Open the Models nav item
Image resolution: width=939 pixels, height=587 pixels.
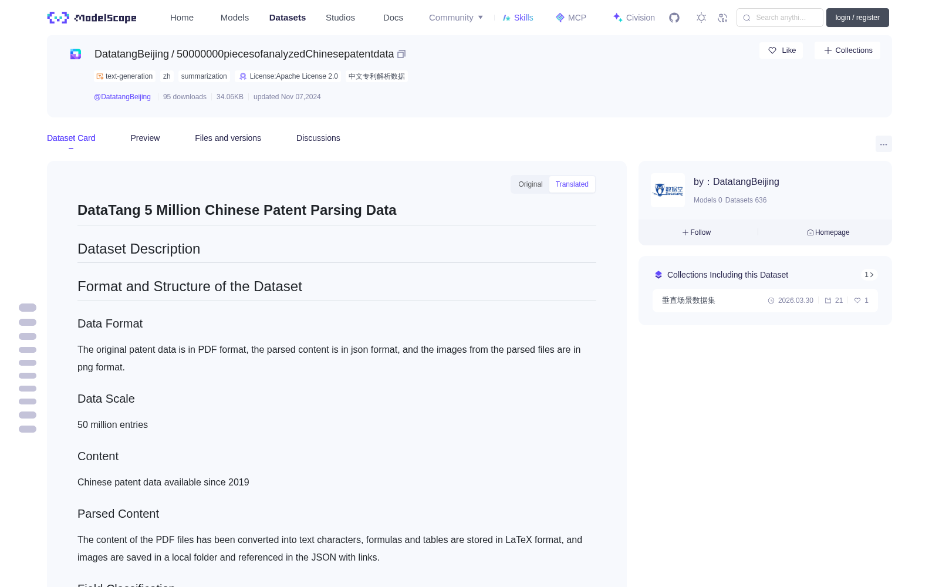point(235,18)
